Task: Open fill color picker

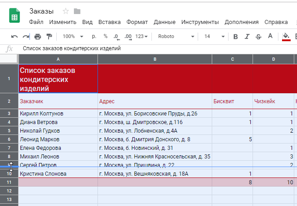Action: click(286, 37)
